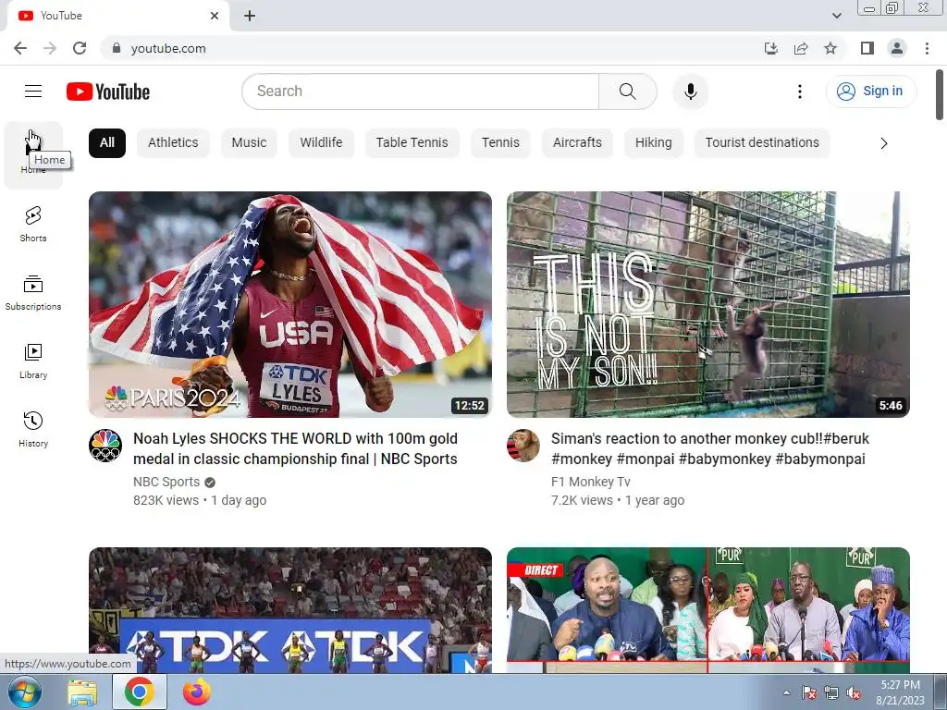947x710 pixels.
Task: Open History in the sidebar
Action: (33, 429)
